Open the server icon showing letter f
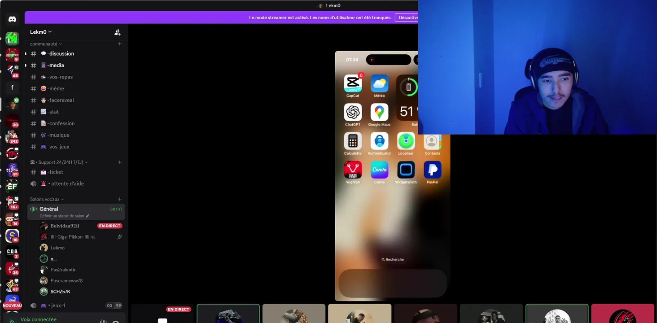The height and width of the screenshot is (323, 657). point(12,87)
